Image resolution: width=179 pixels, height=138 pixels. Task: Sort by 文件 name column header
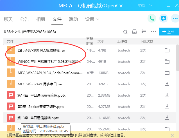[x=10, y=41]
